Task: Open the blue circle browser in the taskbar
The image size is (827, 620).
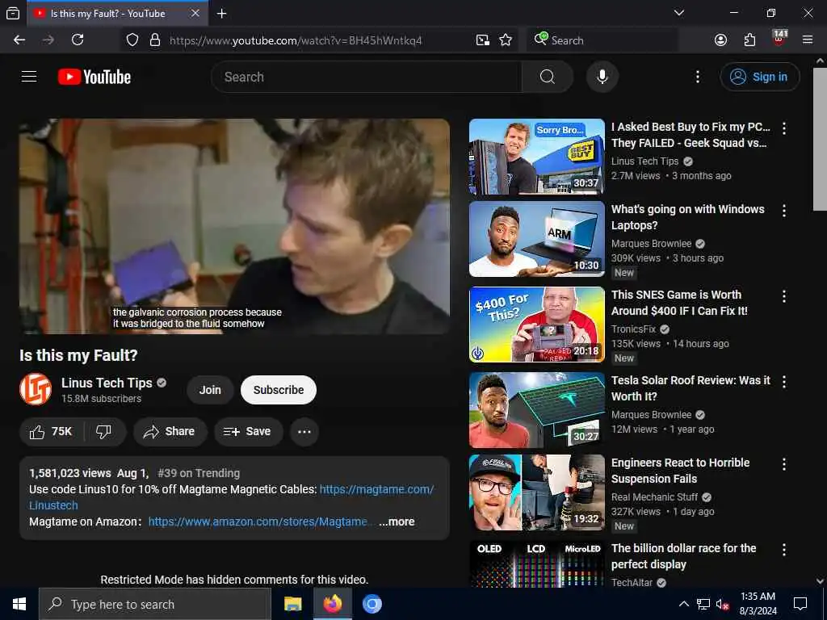Action: (x=372, y=604)
